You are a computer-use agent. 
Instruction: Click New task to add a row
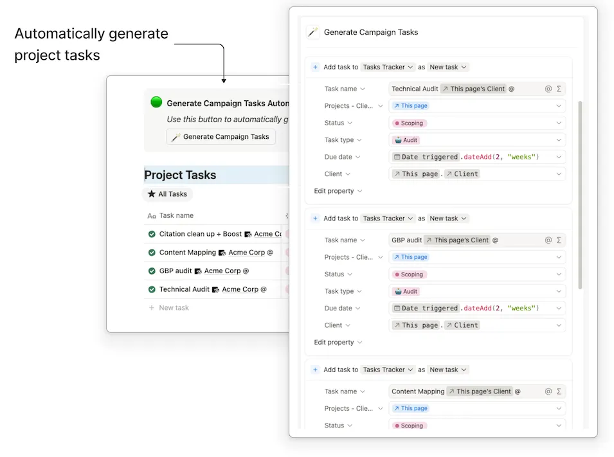pyautogui.click(x=174, y=308)
